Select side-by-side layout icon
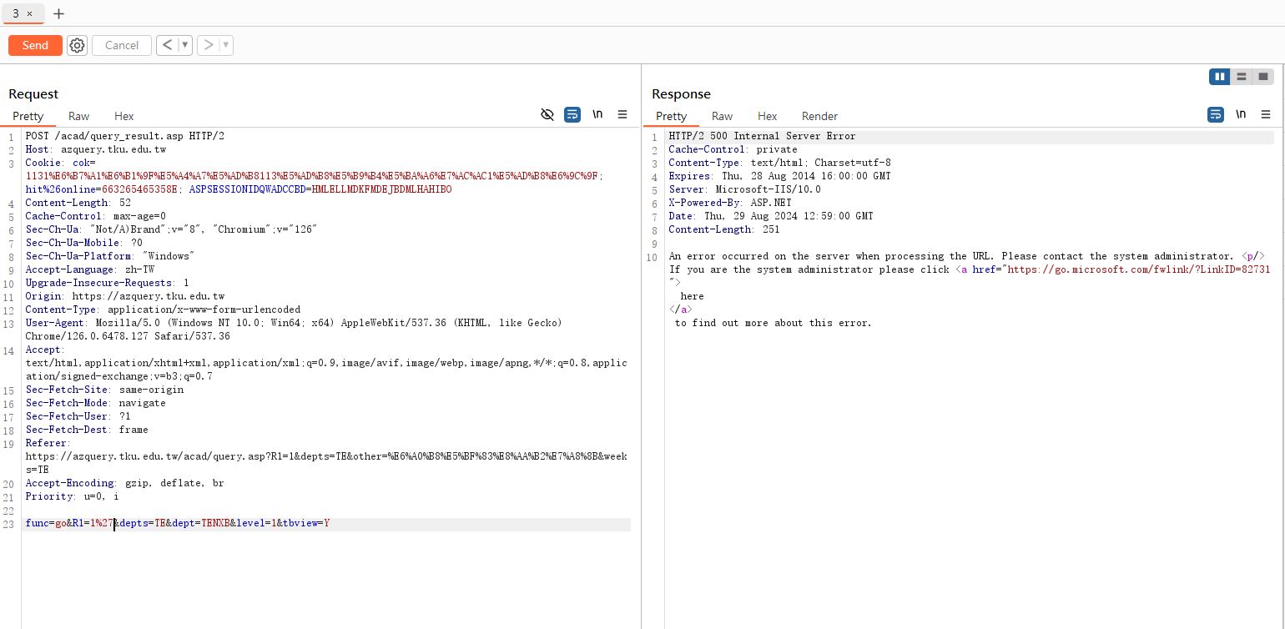 click(1220, 77)
